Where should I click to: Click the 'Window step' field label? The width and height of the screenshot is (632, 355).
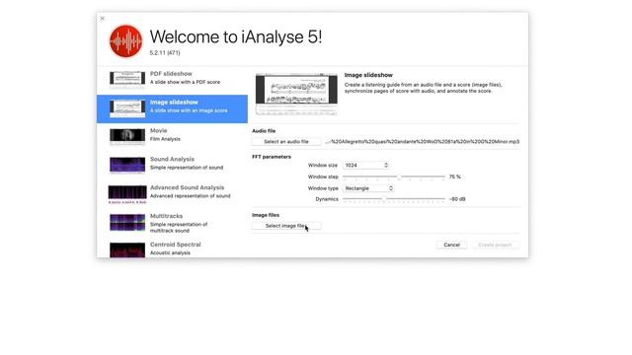click(x=323, y=177)
